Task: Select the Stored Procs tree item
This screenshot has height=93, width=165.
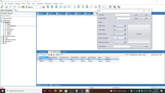Action: click(10, 29)
